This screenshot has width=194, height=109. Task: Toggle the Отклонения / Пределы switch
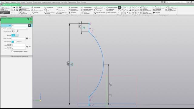(x=14, y=42)
